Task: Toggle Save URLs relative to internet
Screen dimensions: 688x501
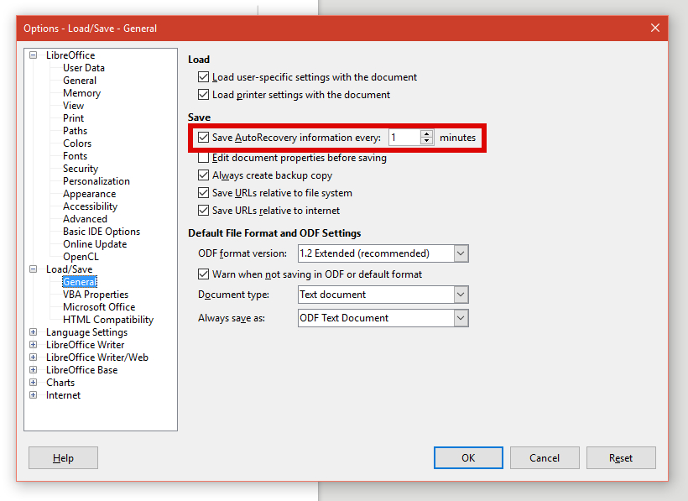Action: click(203, 210)
